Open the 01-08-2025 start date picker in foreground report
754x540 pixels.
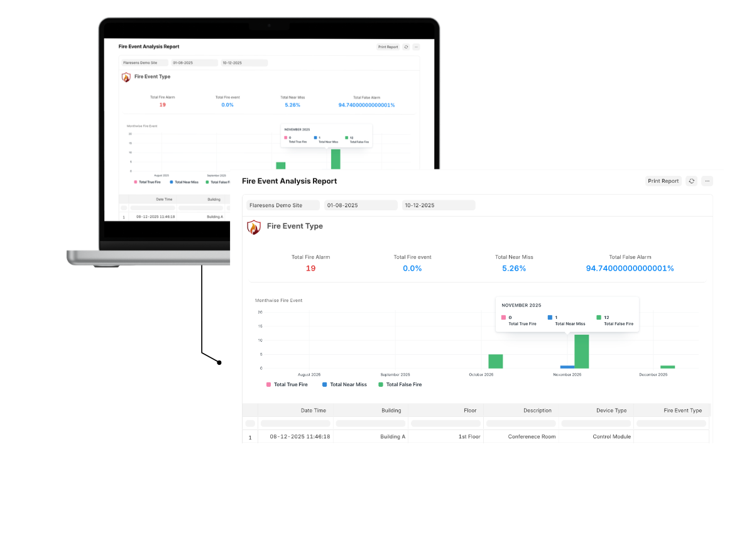(x=361, y=205)
